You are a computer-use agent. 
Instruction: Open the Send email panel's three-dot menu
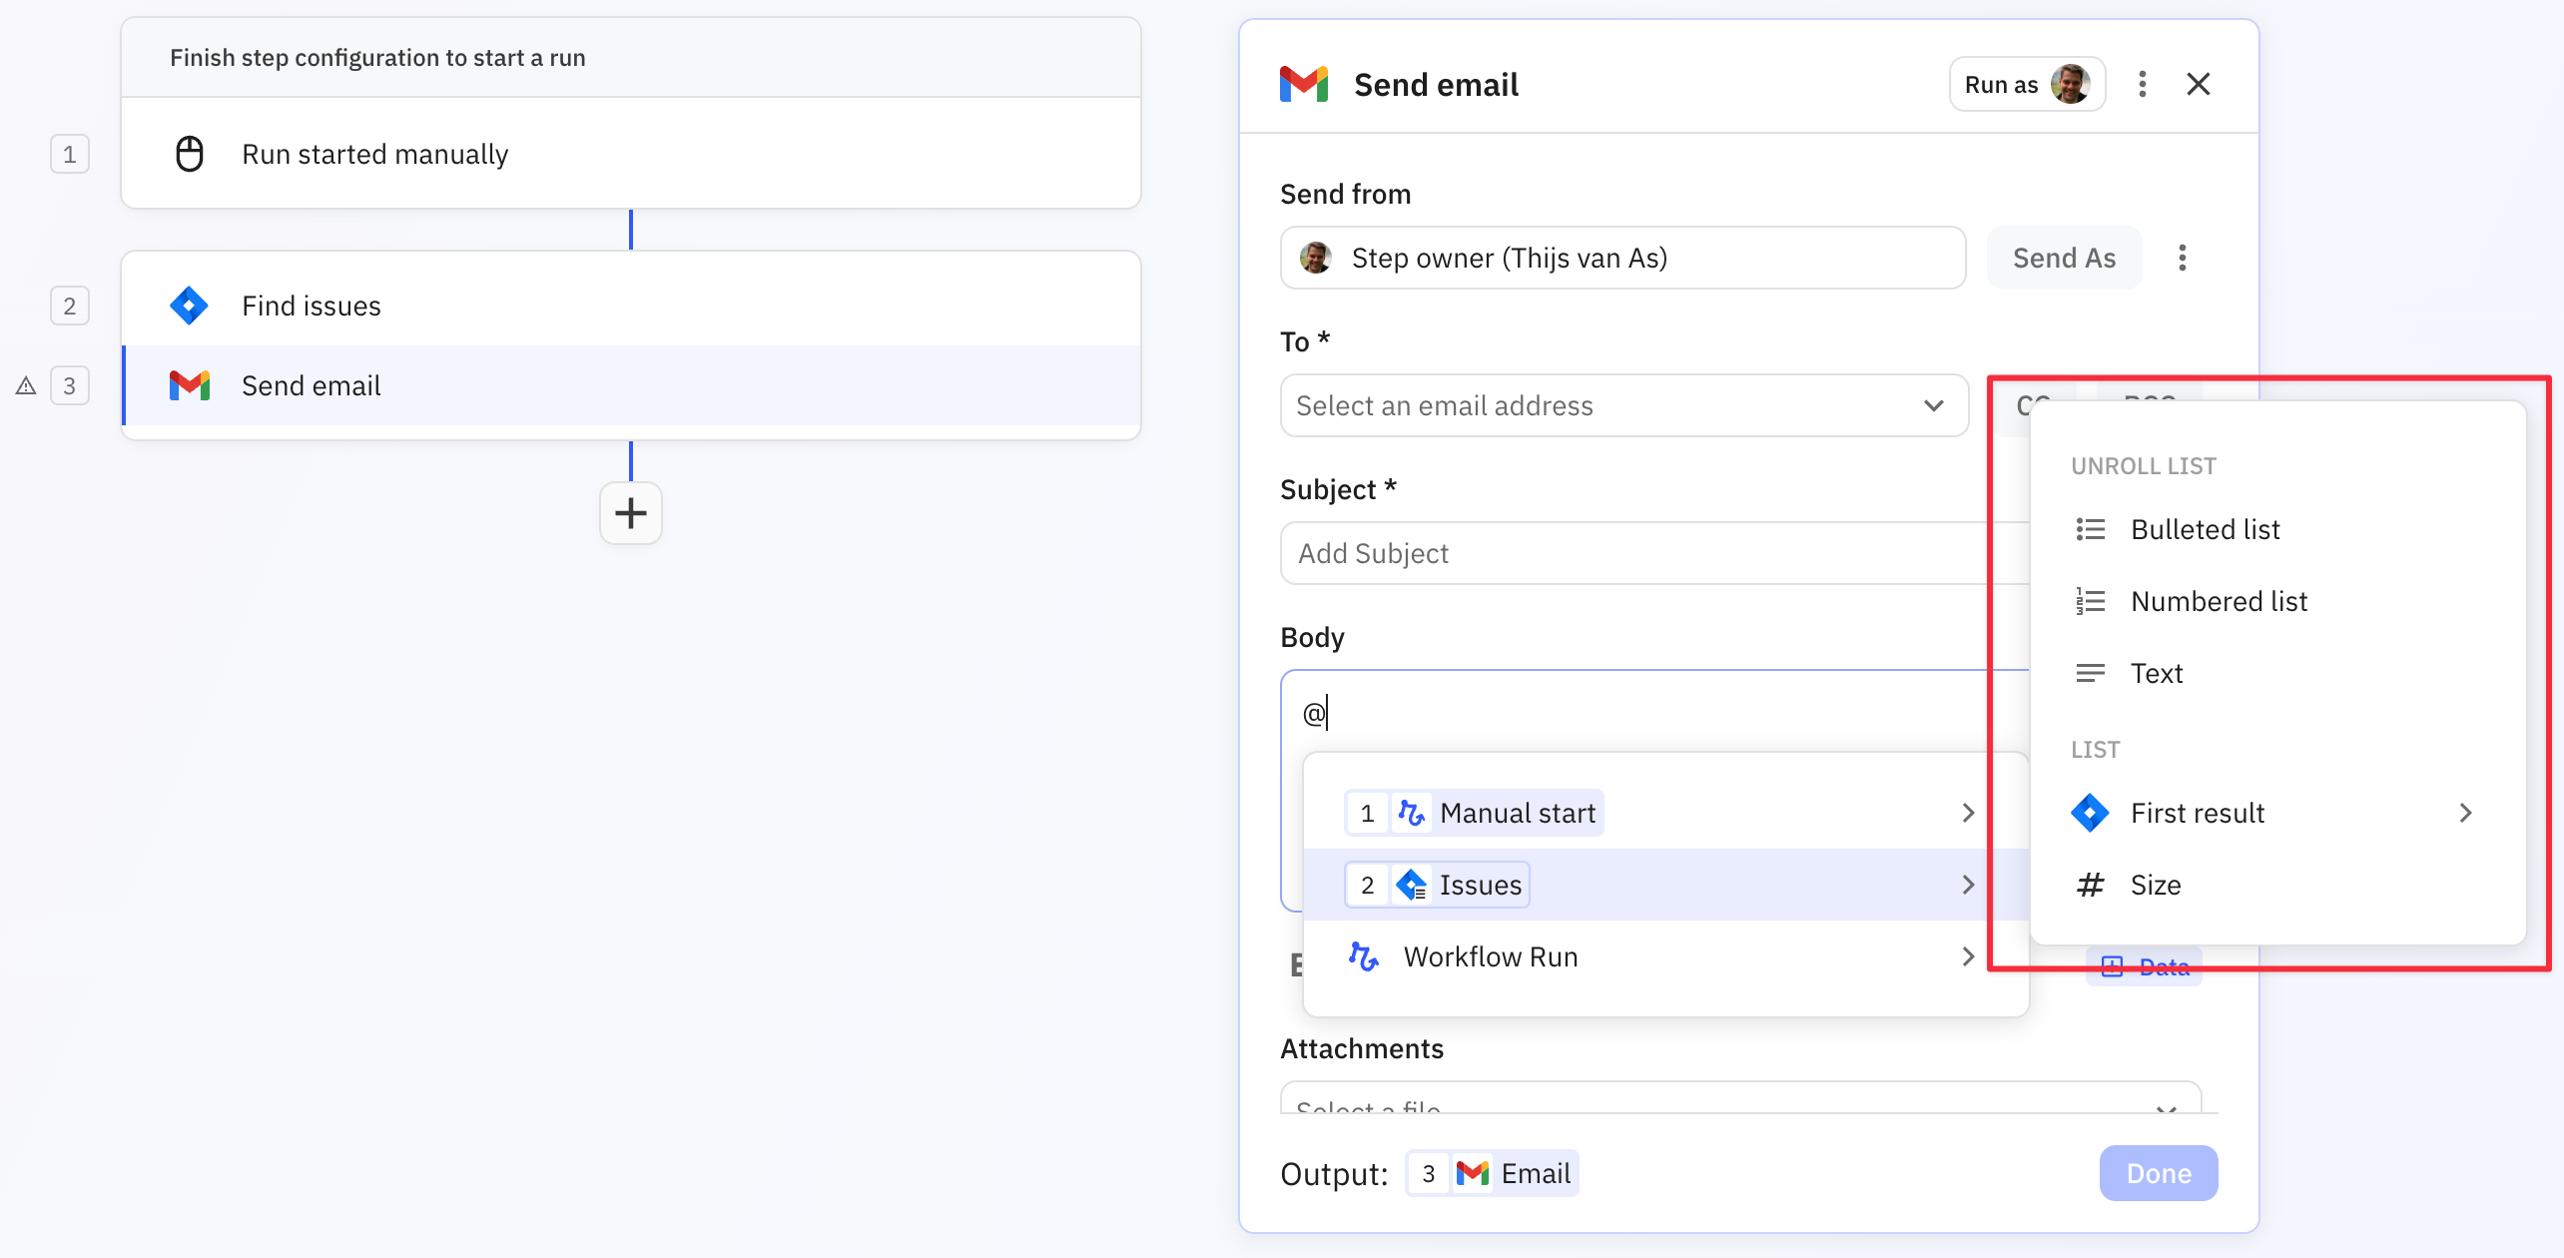pyautogui.click(x=2142, y=85)
